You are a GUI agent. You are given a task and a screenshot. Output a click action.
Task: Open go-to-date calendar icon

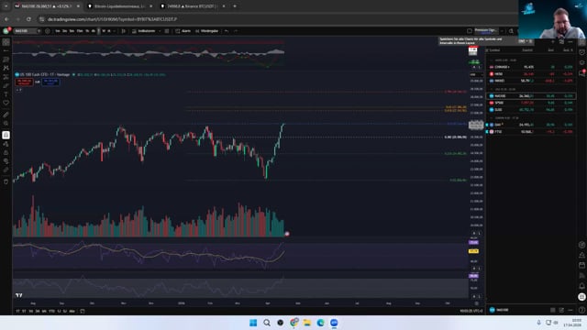click(83, 311)
